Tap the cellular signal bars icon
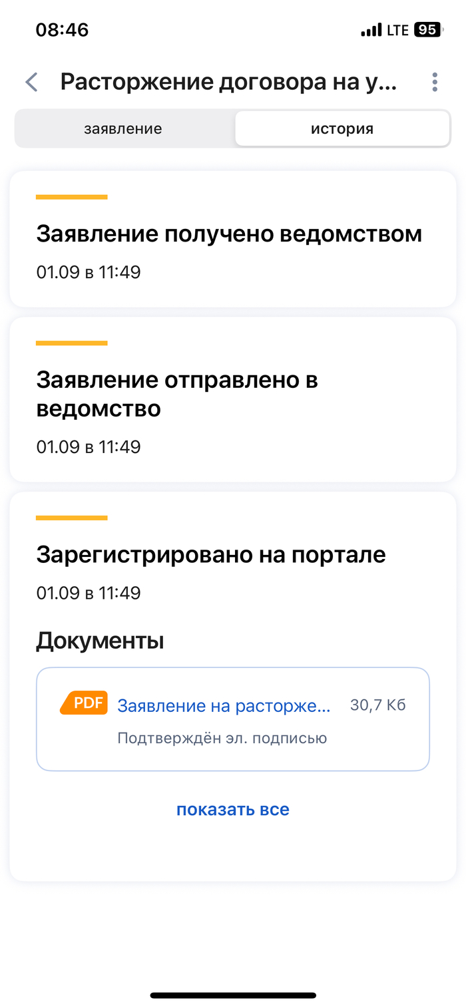This screenshot has width=466, height=1008. (371, 30)
